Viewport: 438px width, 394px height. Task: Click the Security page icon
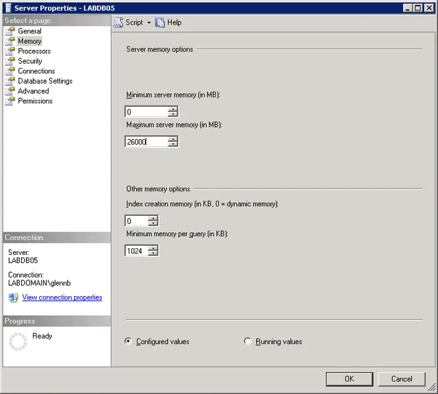tap(10, 61)
